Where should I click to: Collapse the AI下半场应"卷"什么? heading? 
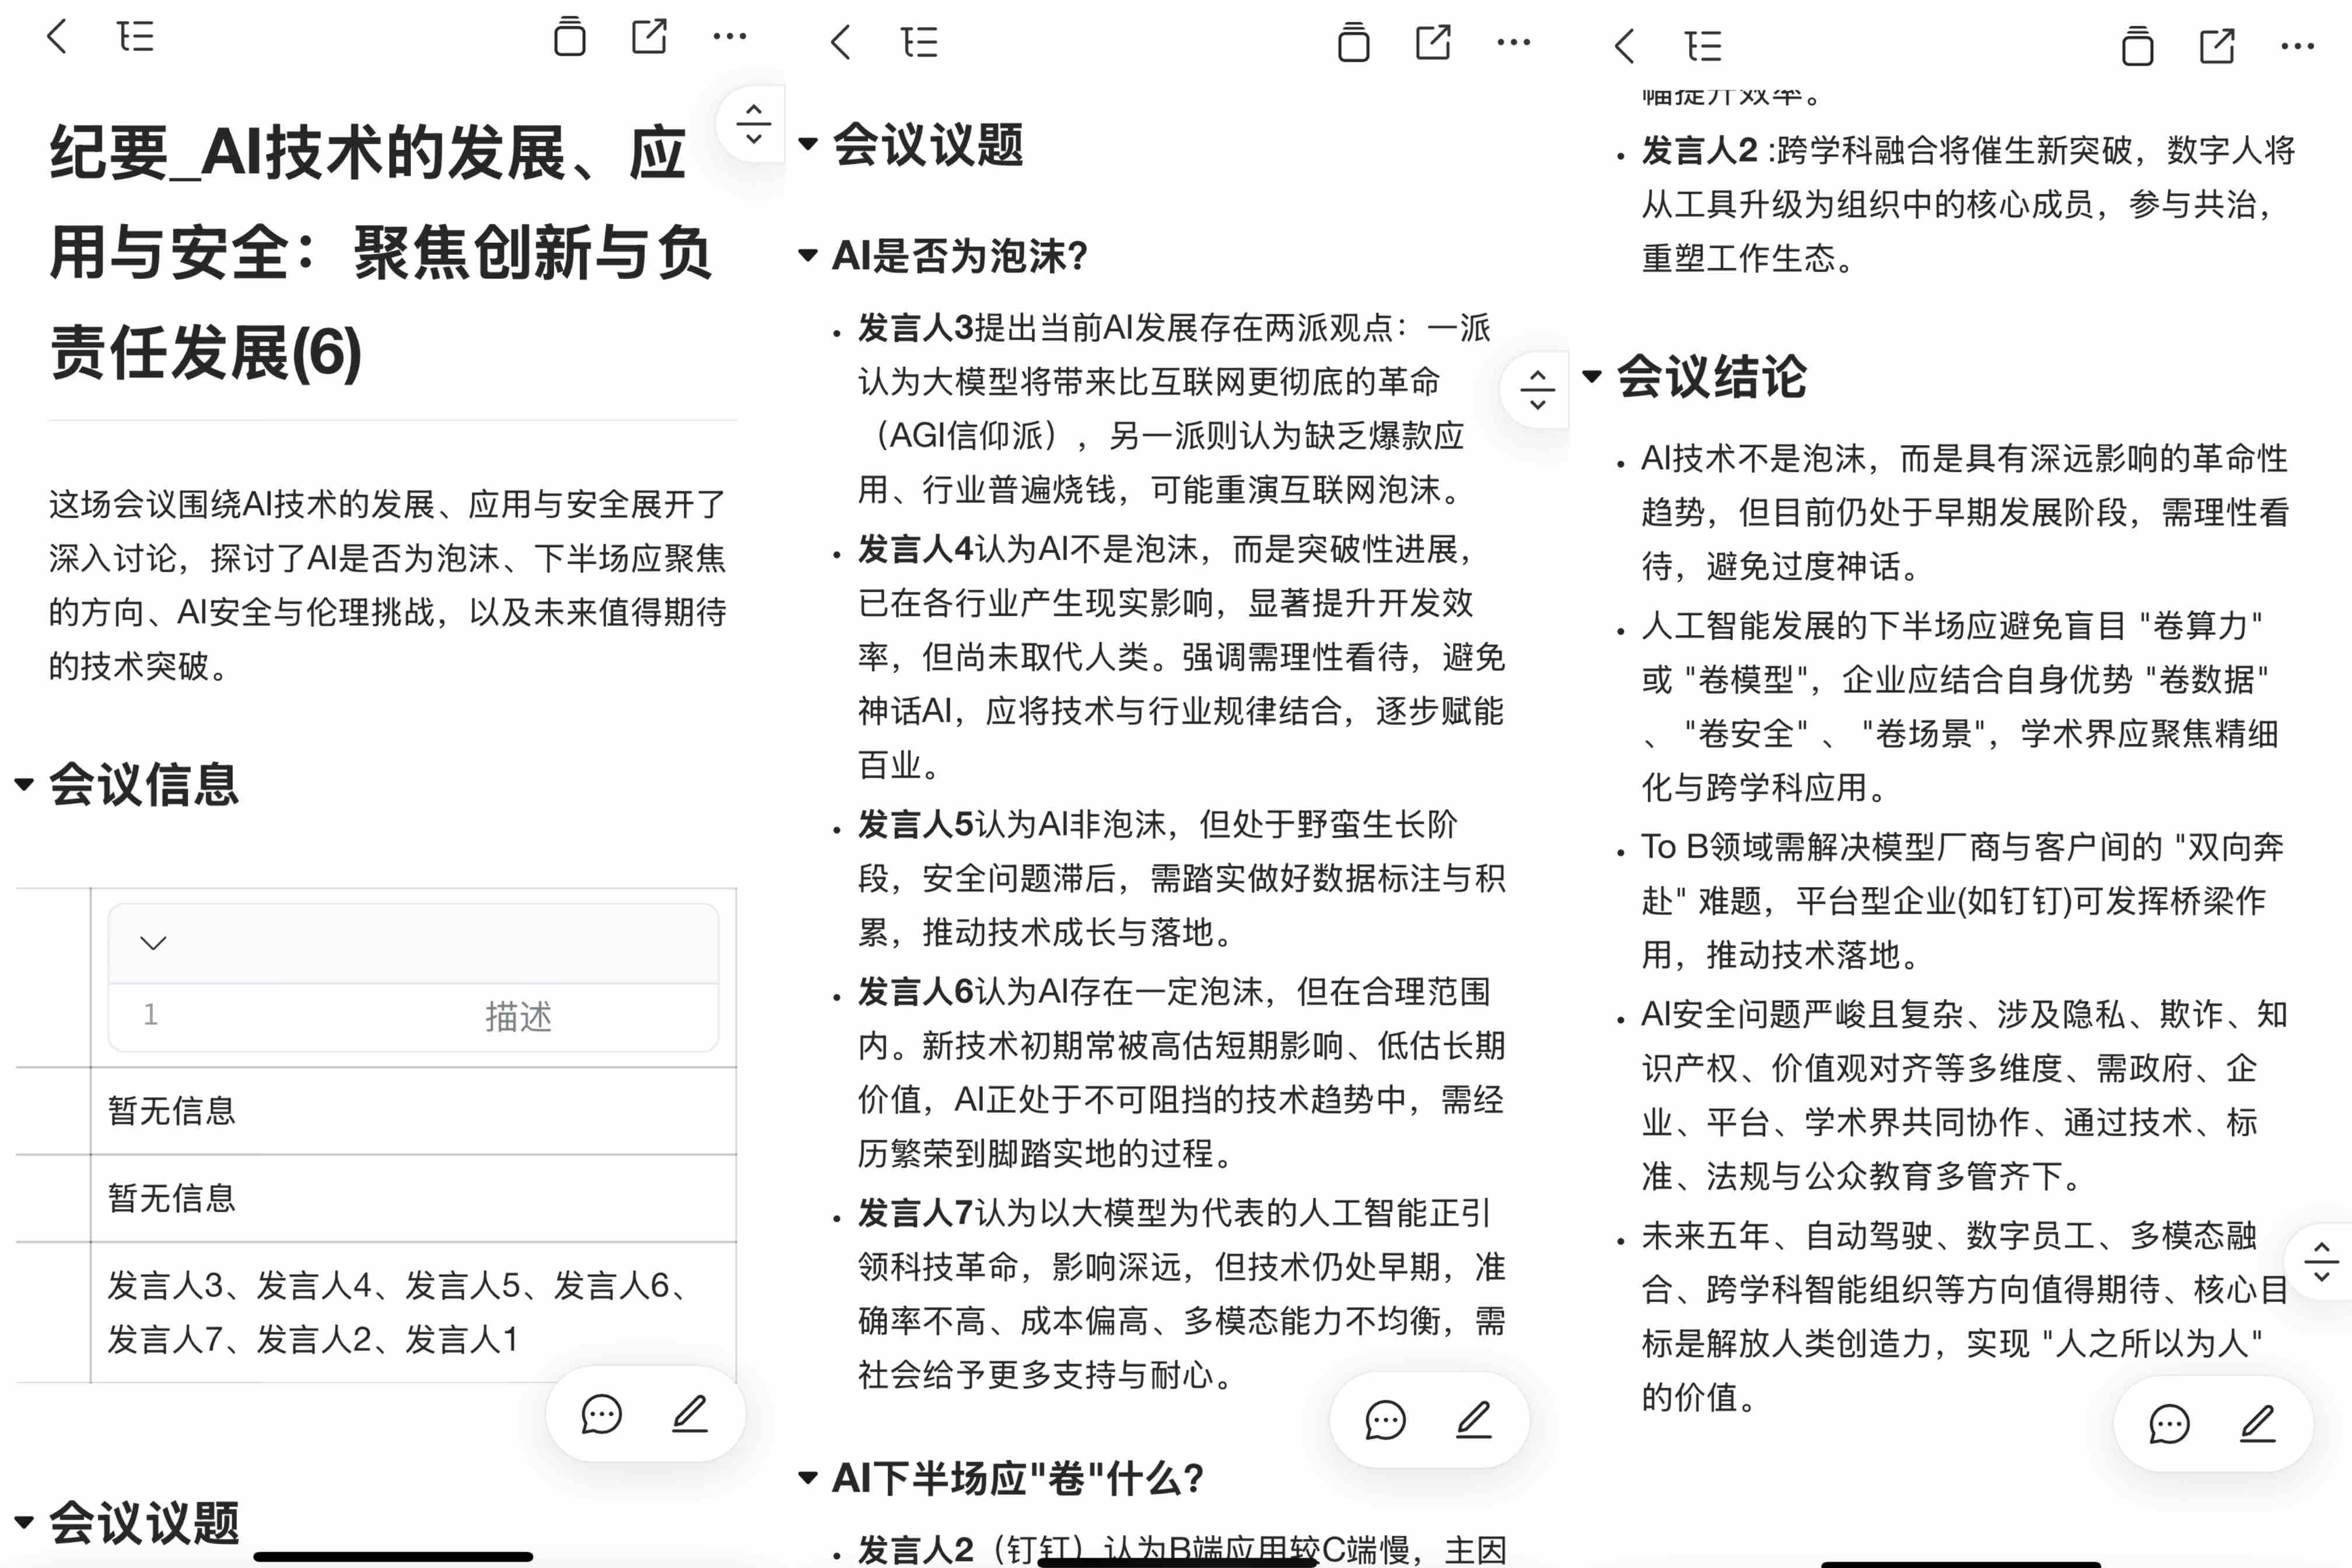coord(808,1478)
